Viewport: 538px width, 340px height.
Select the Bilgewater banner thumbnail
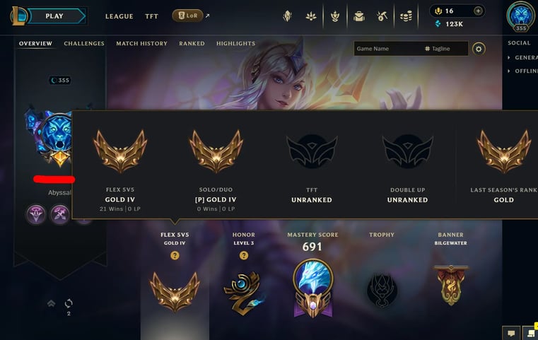pyautogui.click(x=451, y=286)
